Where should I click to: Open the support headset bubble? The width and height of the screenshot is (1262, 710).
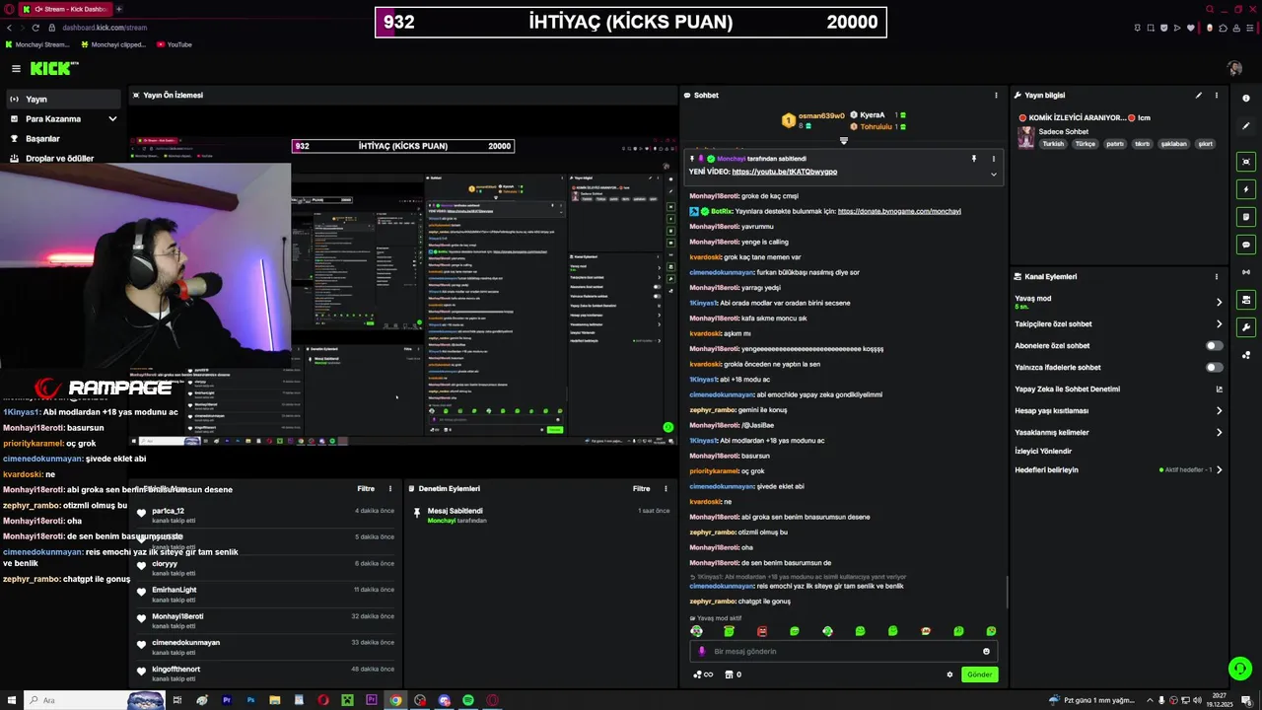(1240, 669)
